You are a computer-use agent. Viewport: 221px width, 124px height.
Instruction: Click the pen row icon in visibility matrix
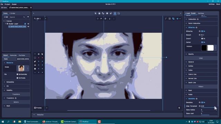pyautogui.click(x=35, y=61)
